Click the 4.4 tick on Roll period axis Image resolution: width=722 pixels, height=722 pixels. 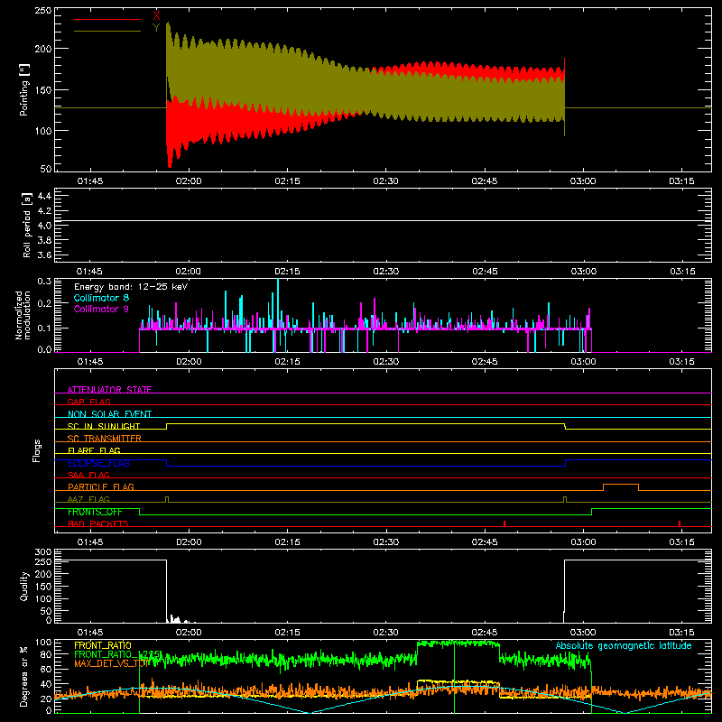coord(44,196)
